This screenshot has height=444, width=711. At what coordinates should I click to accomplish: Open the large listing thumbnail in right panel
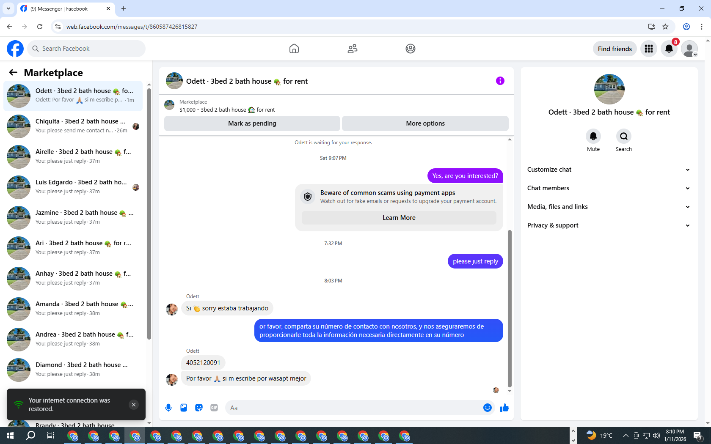click(x=609, y=89)
